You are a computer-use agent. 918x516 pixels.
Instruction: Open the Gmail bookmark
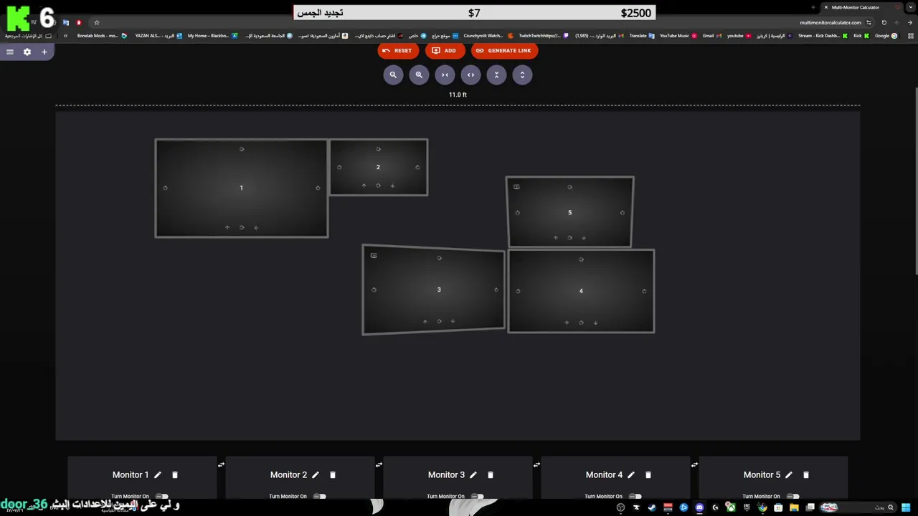tap(711, 36)
